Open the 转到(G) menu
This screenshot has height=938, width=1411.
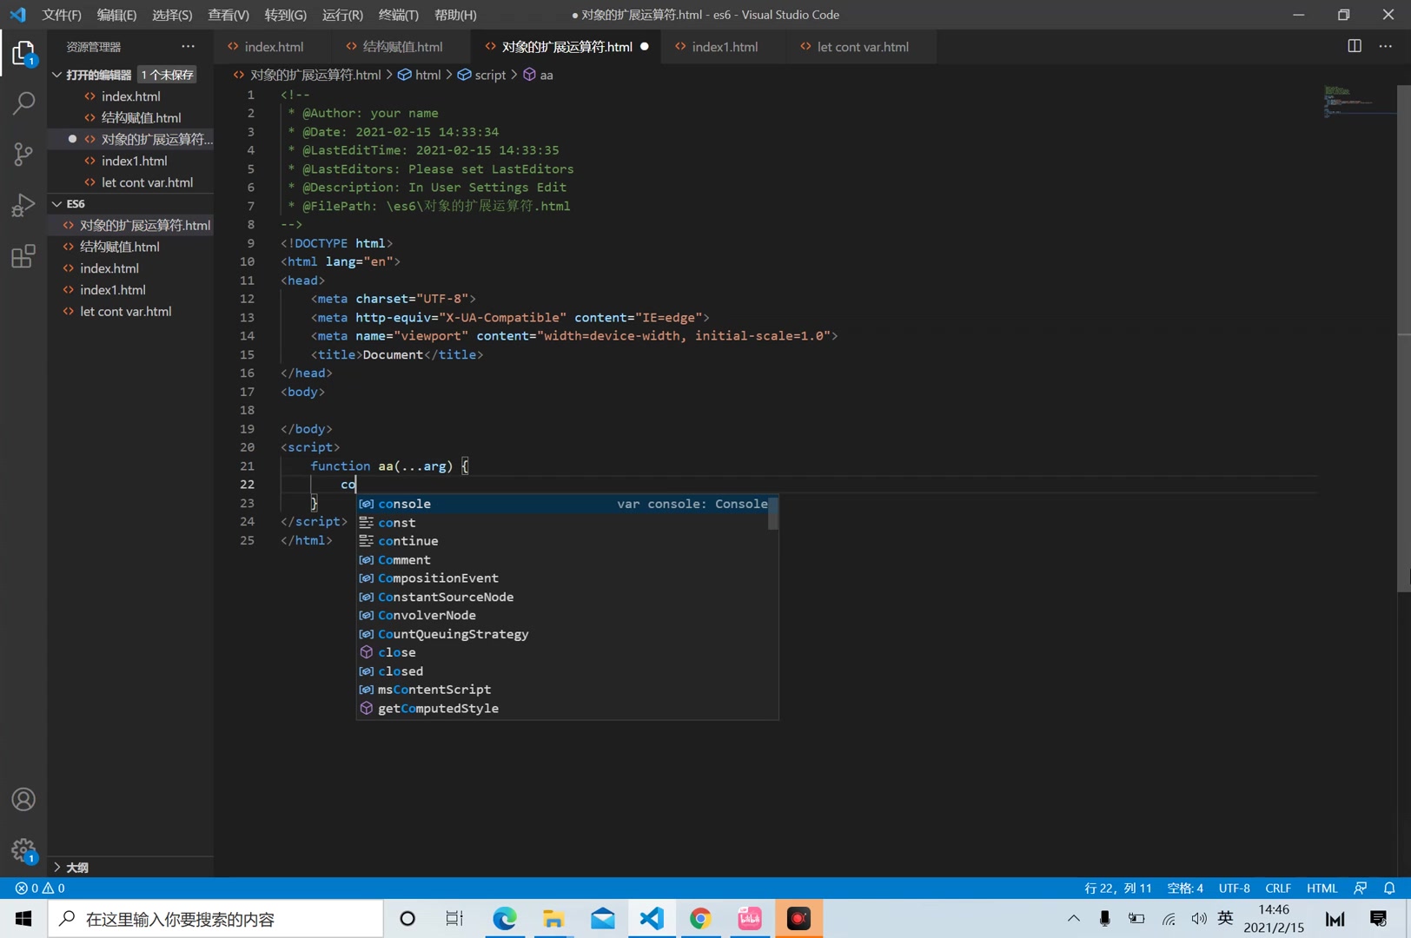[x=285, y=15]
